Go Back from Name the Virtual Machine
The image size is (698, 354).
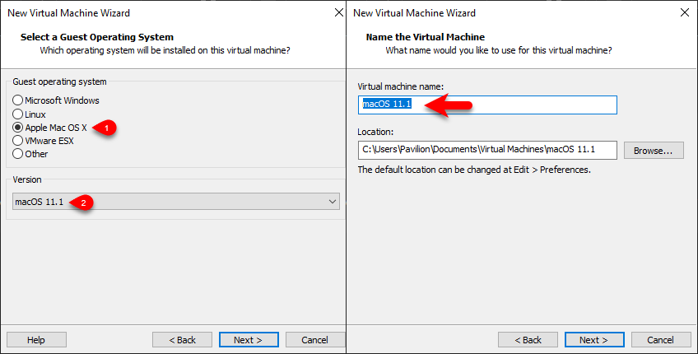(x=528, y=340)
